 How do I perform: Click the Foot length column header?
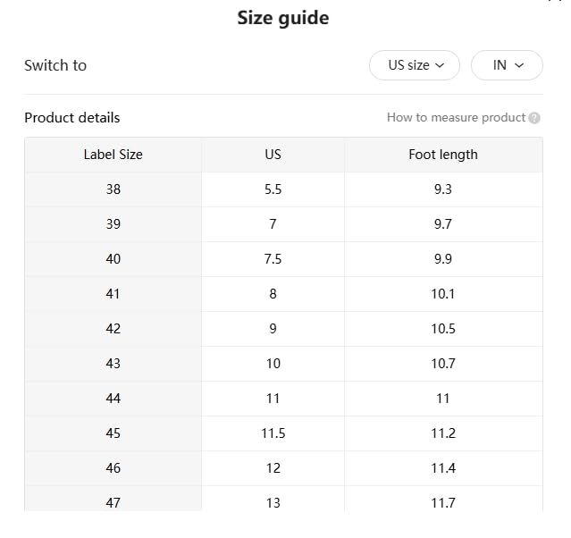443,155
